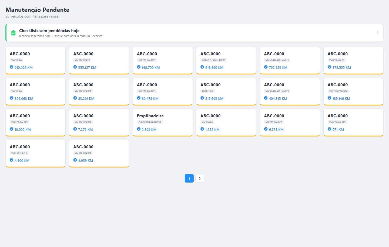This screenshot has width=389, height=247.
Task: Click odometer icon beside 215.693 KM
Action: click(x=202, y=98)
